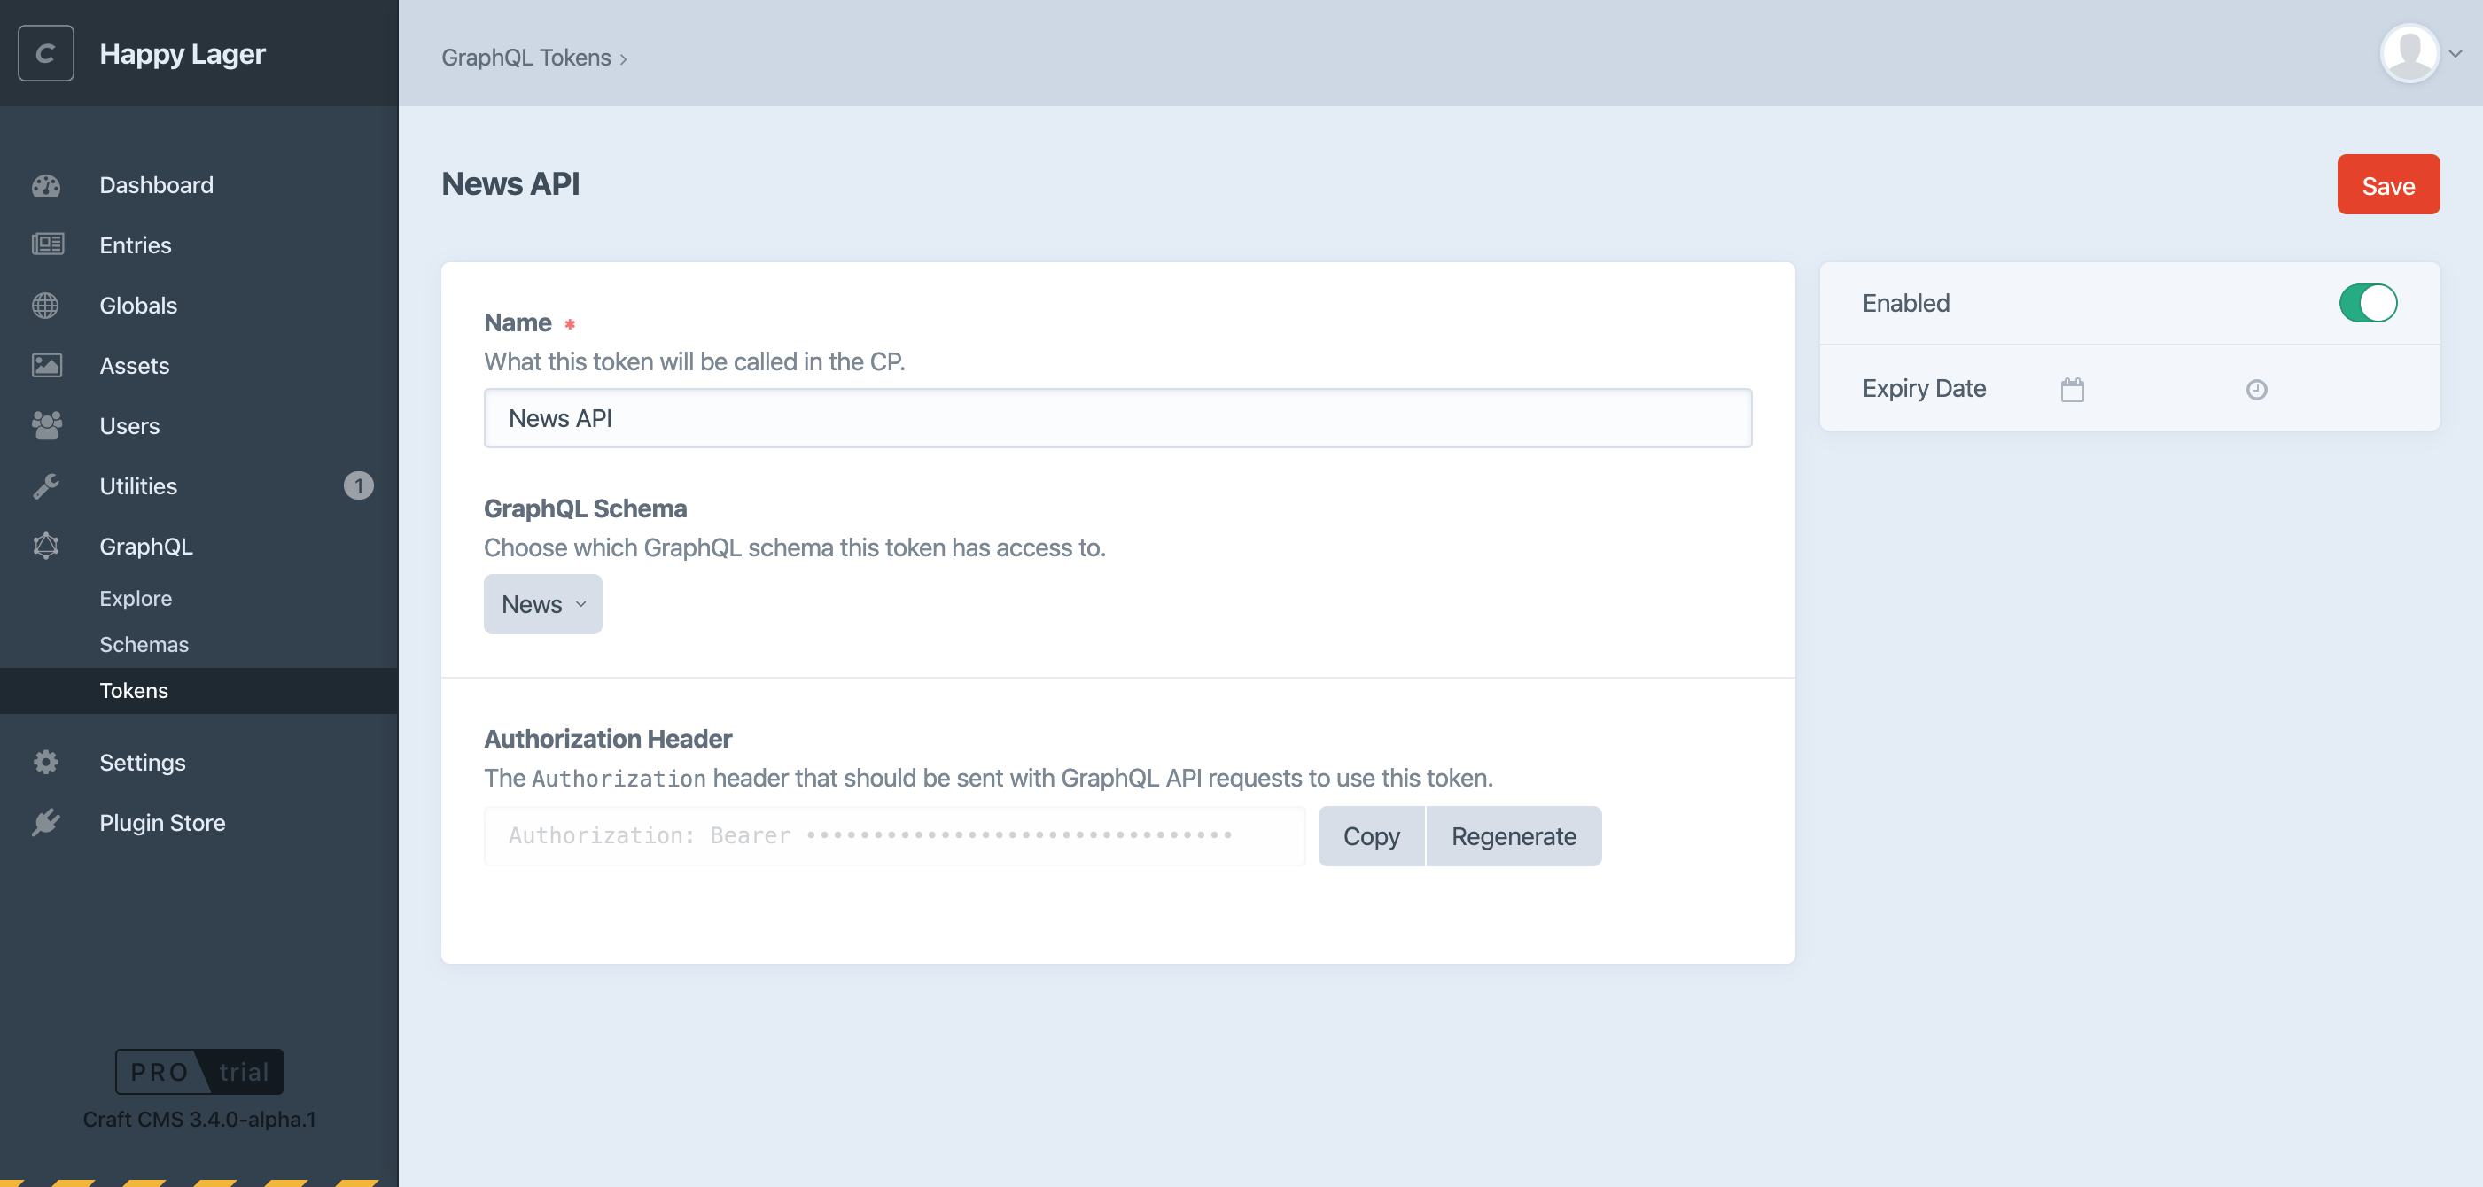
Task: Open GraphQL via its hexagon icon
Action: (x=45, y=547)
